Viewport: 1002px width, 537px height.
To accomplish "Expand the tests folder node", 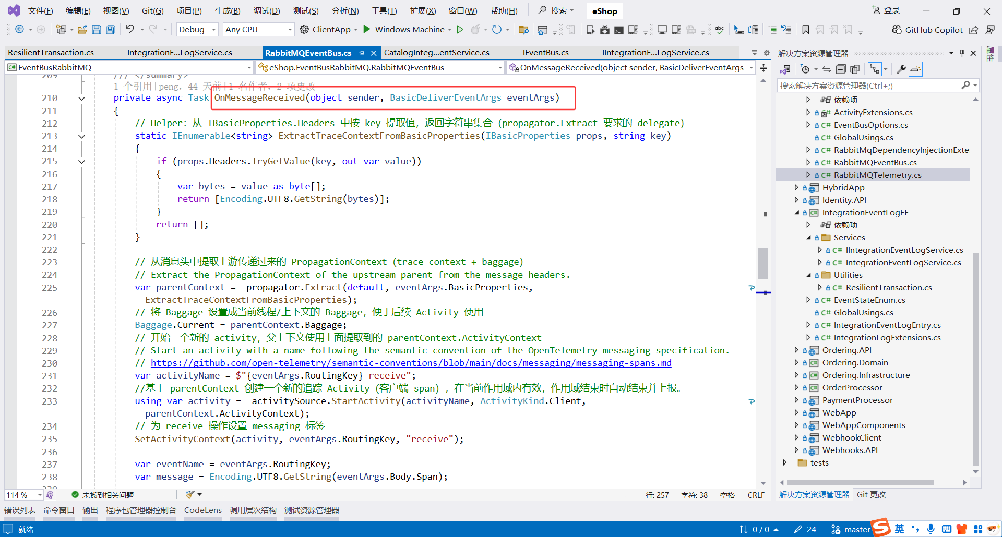I will coord(785,462).
